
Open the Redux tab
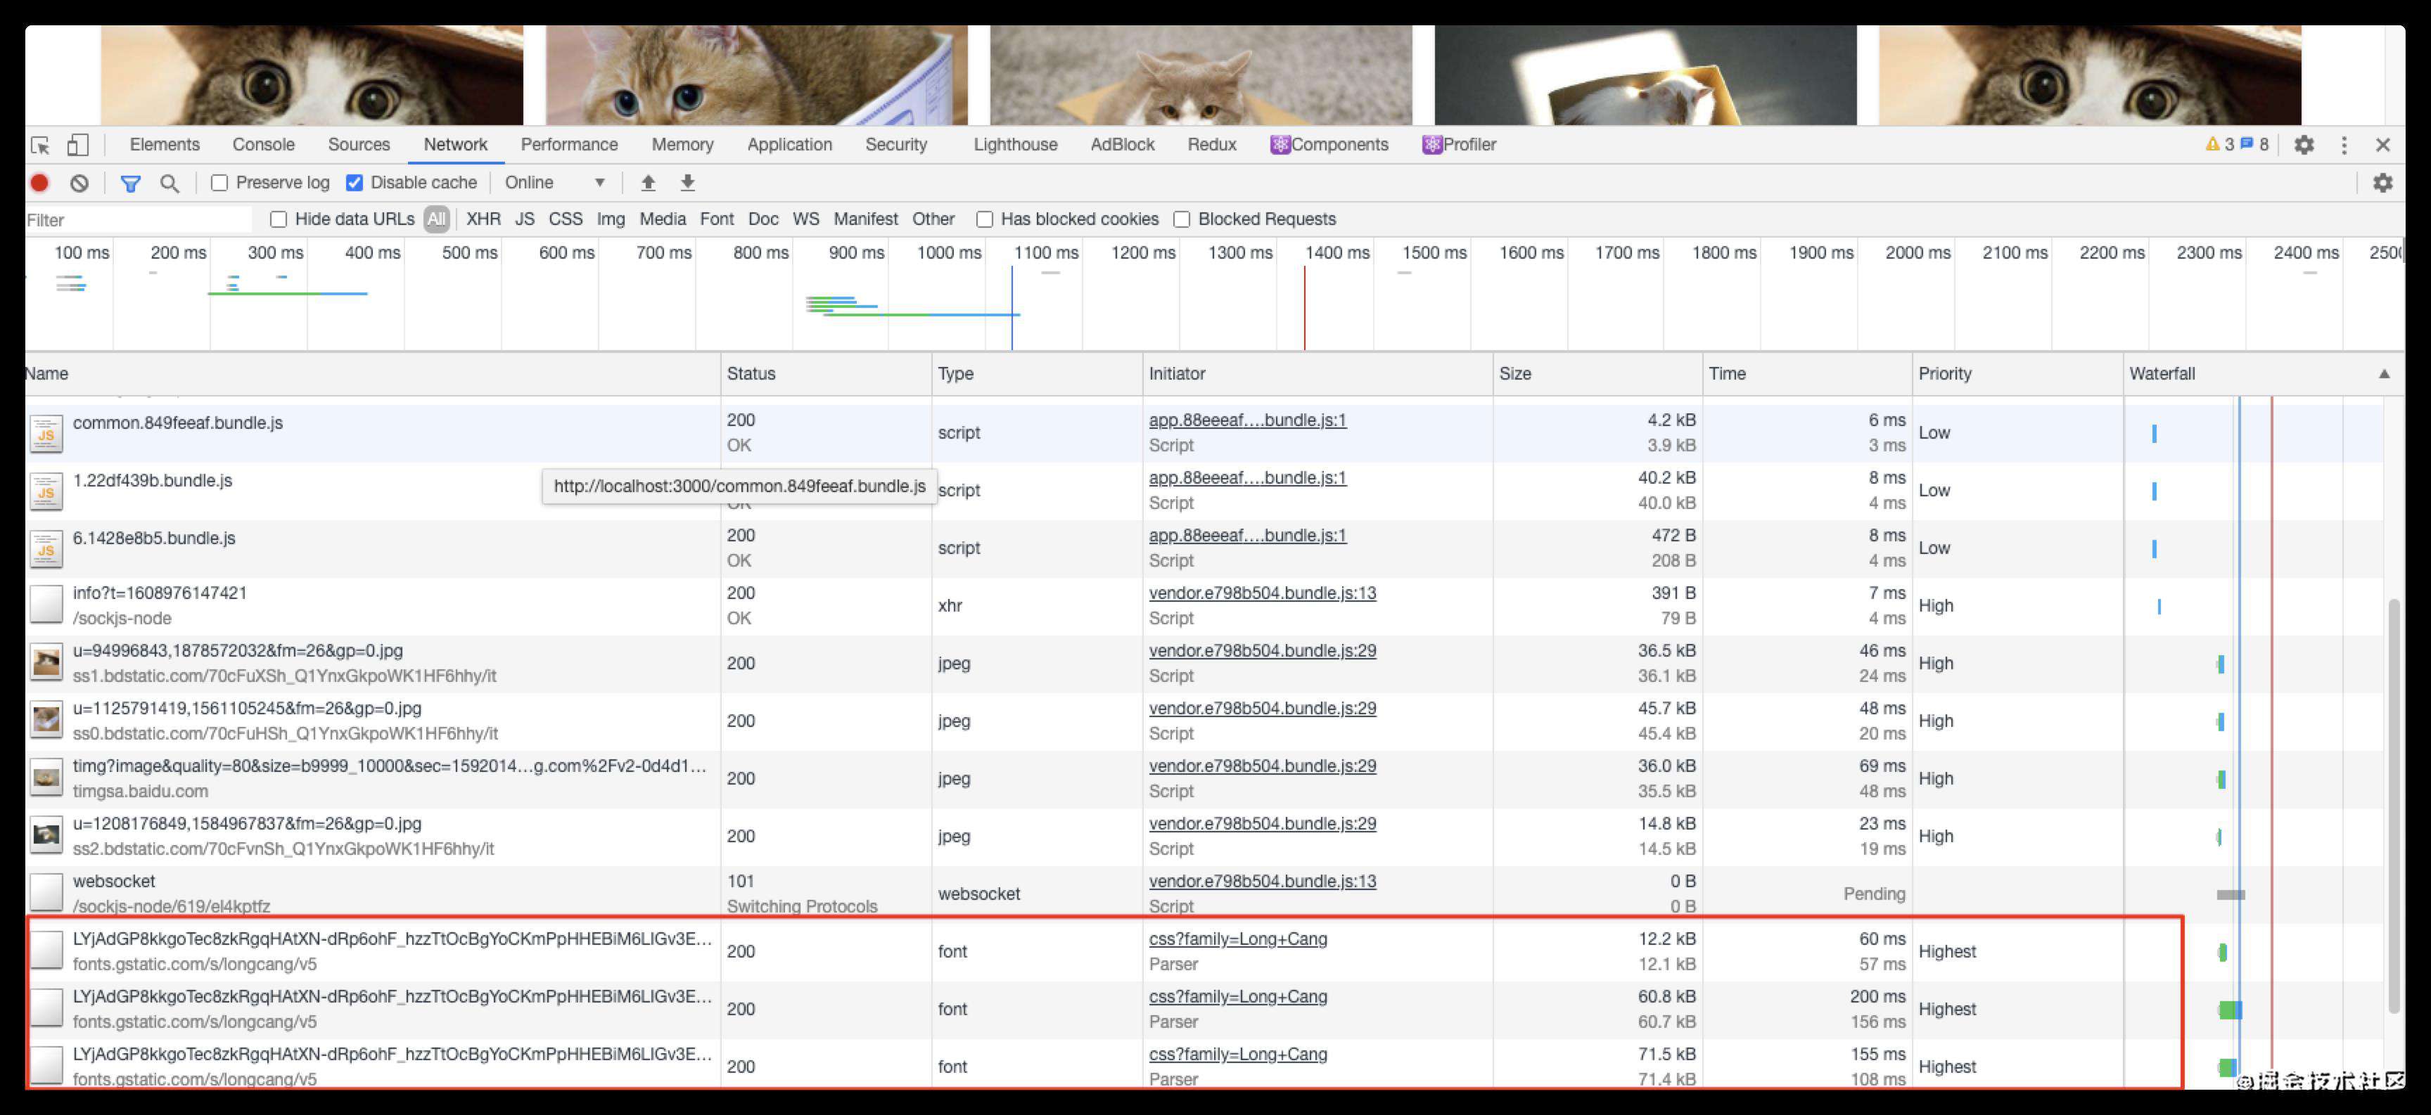(1212, 144)
